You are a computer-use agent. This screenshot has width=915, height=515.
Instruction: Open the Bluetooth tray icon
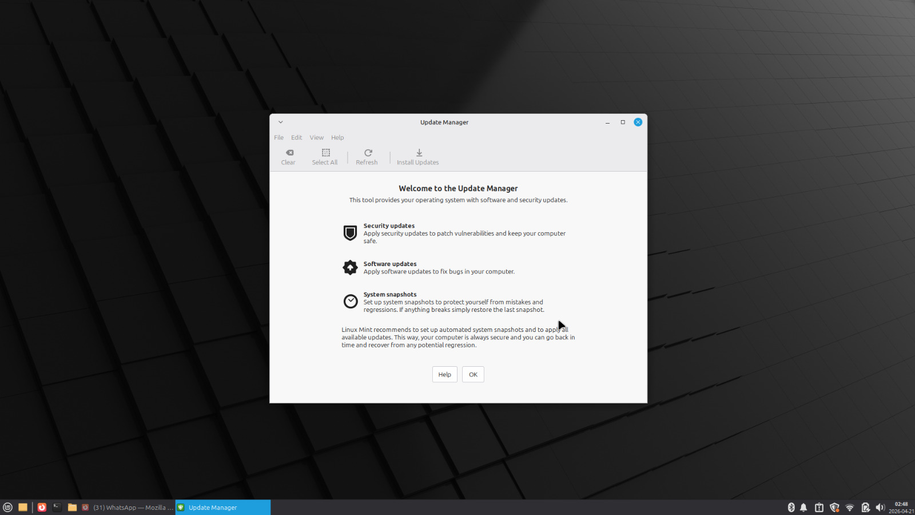791,508
